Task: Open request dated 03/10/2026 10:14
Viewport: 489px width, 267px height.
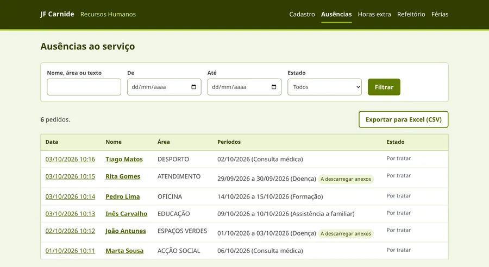Action: click(x=70, y=196)
